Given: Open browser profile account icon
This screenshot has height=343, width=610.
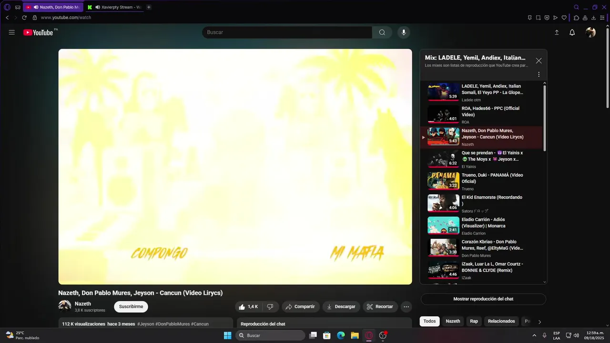Looking at the screenshot, I should click(x=585, y=18).
